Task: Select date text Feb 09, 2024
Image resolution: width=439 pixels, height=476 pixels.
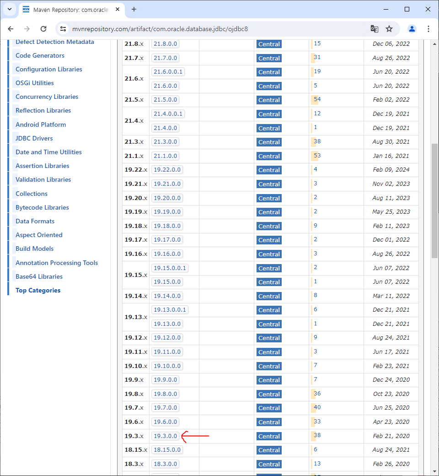Action: pos(391,170)
